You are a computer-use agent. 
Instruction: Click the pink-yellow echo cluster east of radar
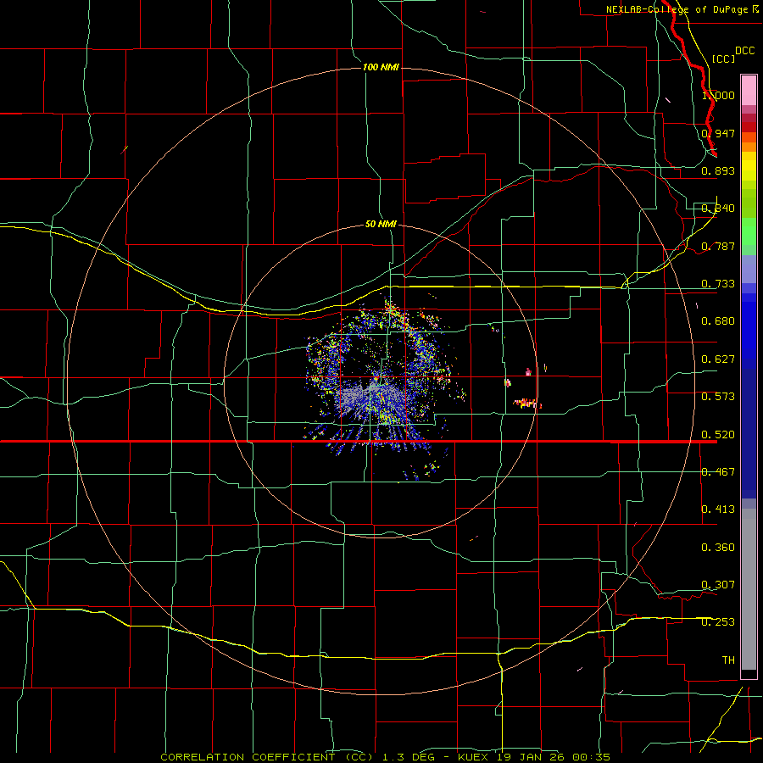pos(527,404)
